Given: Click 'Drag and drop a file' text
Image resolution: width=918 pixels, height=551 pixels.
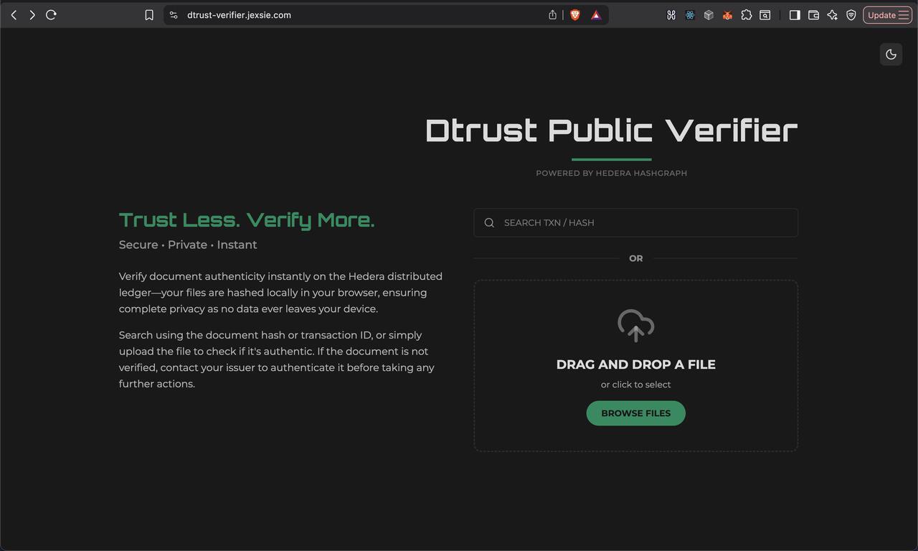Looking at the screenshot, I should pyautogui.click(x=635, y=364).
